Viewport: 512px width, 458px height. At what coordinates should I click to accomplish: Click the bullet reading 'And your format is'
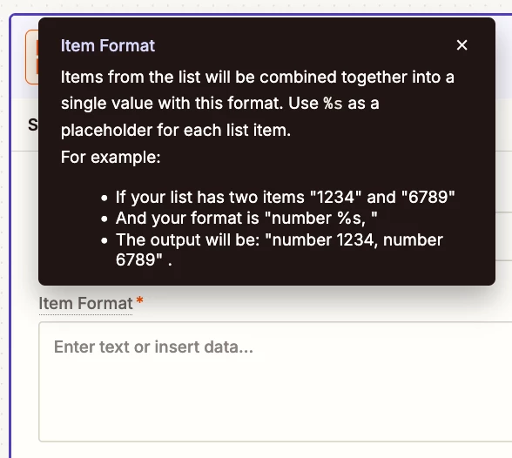click(246, 218)
